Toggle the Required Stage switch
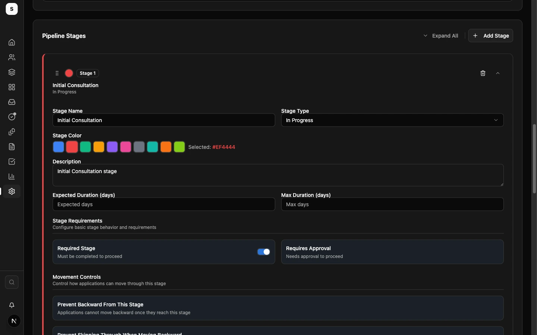Image resolution: width=537 pixels, height=335 pixels. point(264,252)
